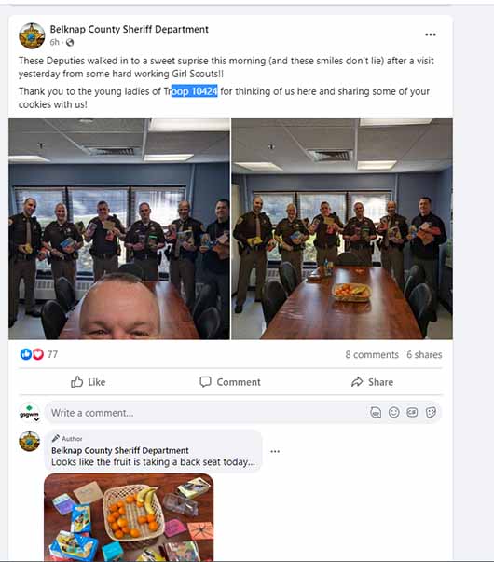Click the public globe audience icon

(70, 43)
